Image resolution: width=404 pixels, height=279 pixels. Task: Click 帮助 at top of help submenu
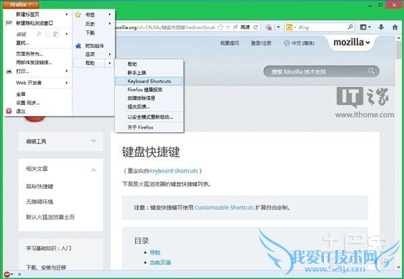tap(132, 64)
